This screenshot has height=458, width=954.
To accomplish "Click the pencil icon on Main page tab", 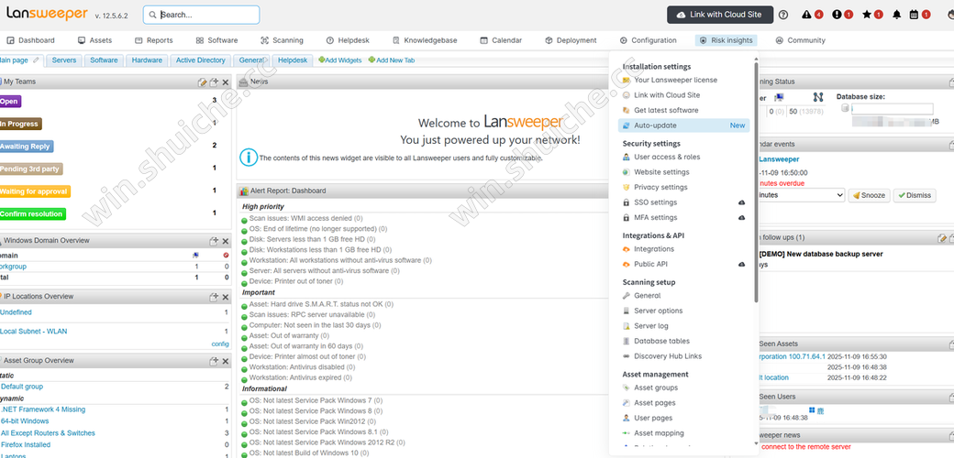I will click(x=36, y=60).
